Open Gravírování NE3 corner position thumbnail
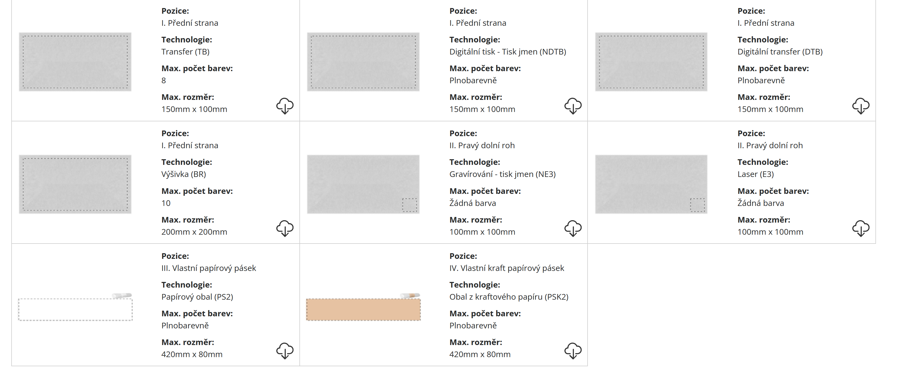Image resolution: width=901 pixels, height=370 pixels. pos(363,184)
